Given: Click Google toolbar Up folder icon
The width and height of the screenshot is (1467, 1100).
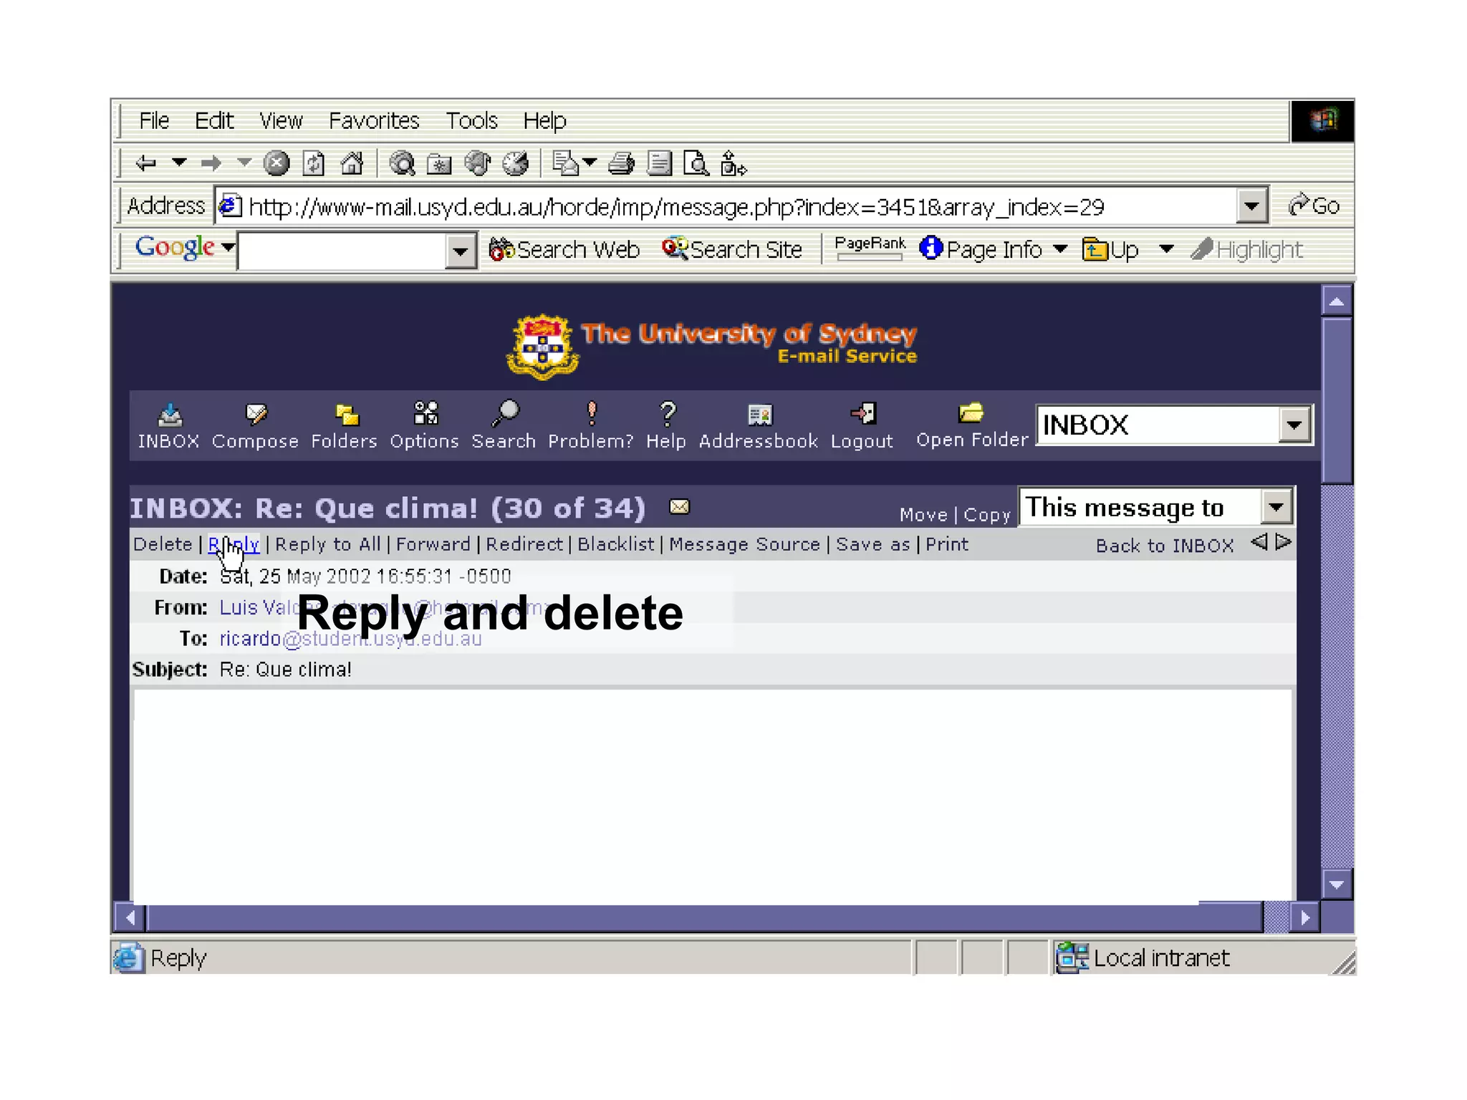Looking at the screenshot, I should pos(1095,249).
